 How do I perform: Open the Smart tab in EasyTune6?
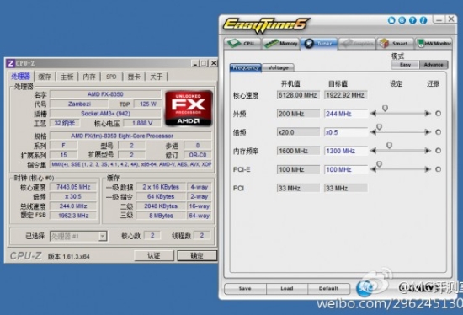coord(396,44)
